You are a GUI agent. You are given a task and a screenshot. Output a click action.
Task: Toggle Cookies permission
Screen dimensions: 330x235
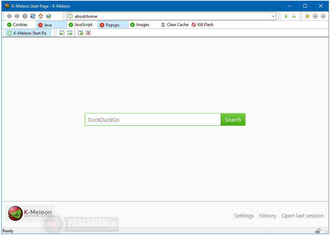[17, 25]
